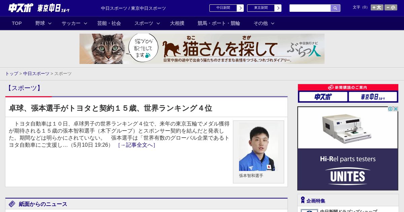Click the search magnifier button
This screenshot has width=404, height=212.
(335, 8)
